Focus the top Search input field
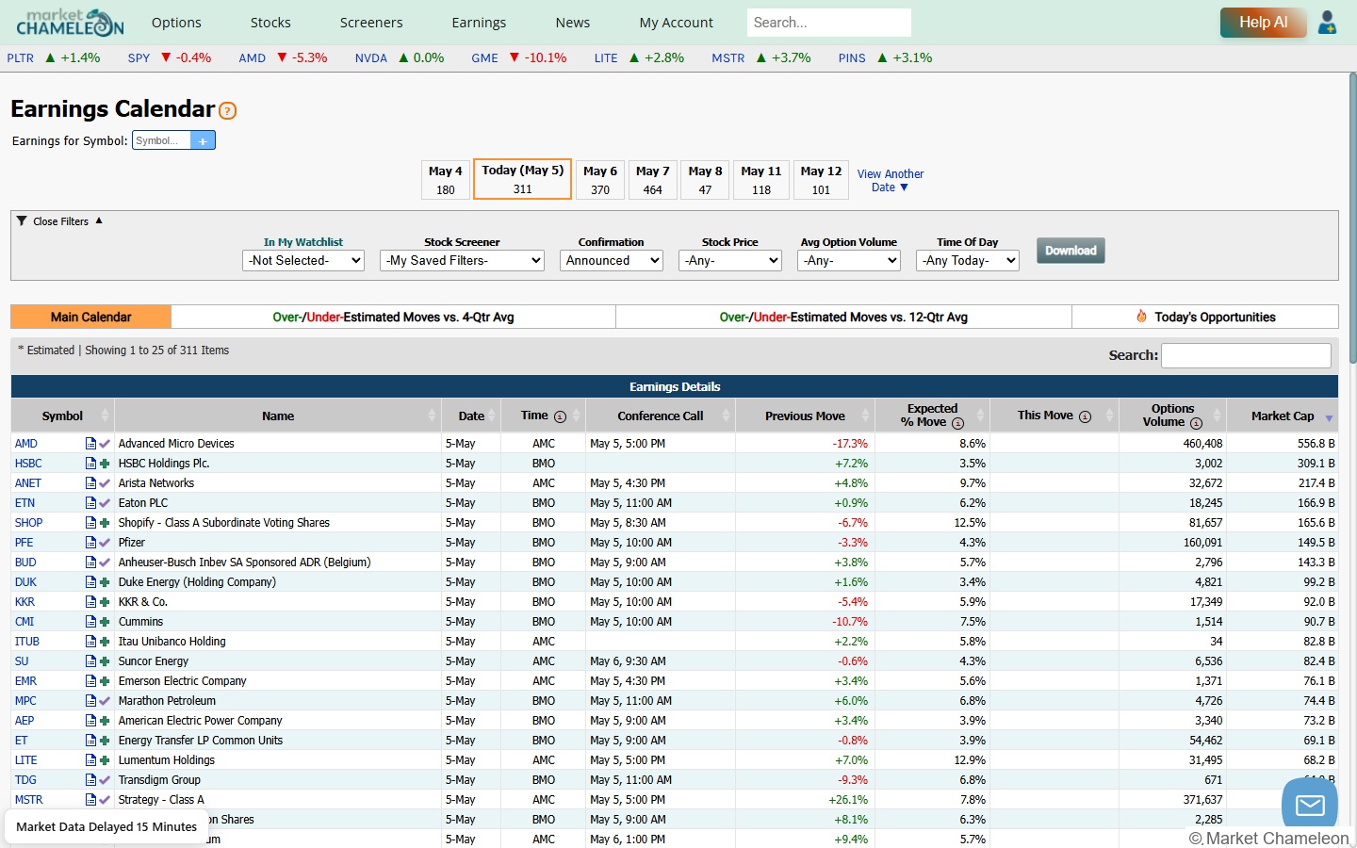Screen dimensions: 1357x848 point(829,23)
